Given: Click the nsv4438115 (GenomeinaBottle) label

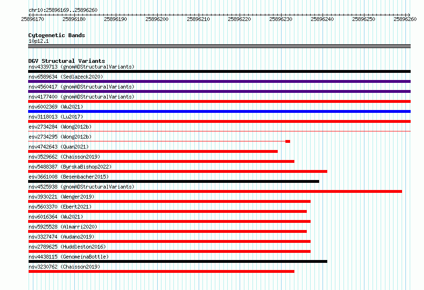Looking at the screenshot, I should click(x=69, y=257).
